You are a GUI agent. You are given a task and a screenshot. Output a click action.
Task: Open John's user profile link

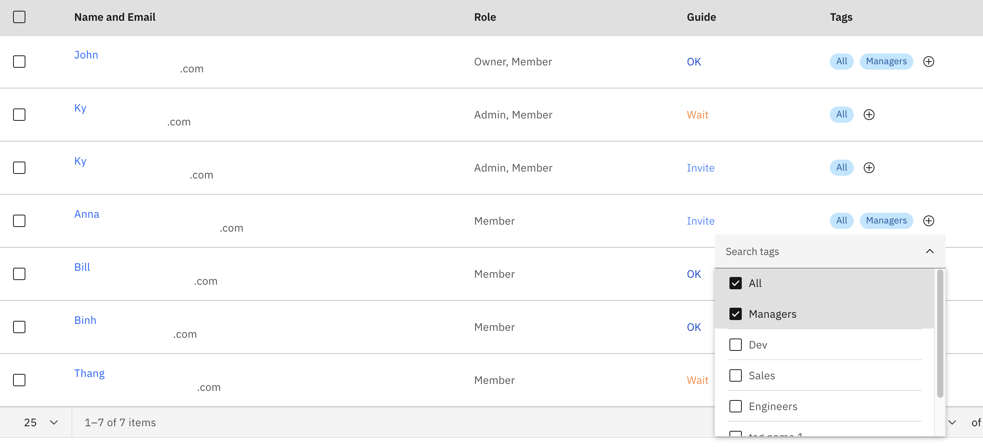[86, 55]
